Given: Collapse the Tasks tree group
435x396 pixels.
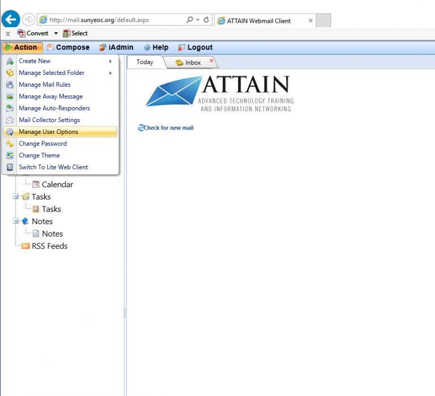Looking at the screenshot, I should click(15, 197).
